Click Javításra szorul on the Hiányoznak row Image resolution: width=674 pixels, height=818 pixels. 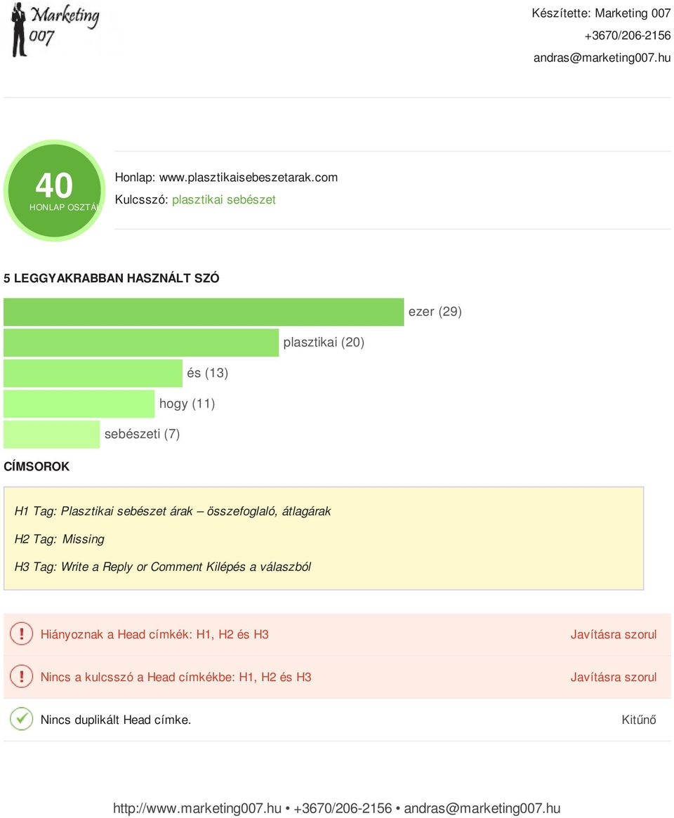click(x=614, y=634)
